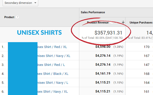Open row 6 Unisex Shirt / Navy / XL
This screenshot has height=95, width=153.
pyautogui.click(x=53, y=92)
